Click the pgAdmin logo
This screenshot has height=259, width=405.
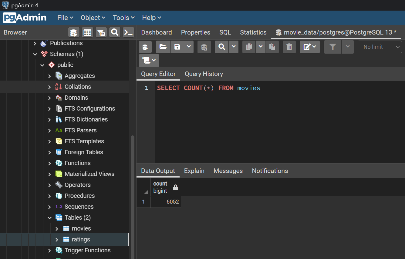pos(25,18)
